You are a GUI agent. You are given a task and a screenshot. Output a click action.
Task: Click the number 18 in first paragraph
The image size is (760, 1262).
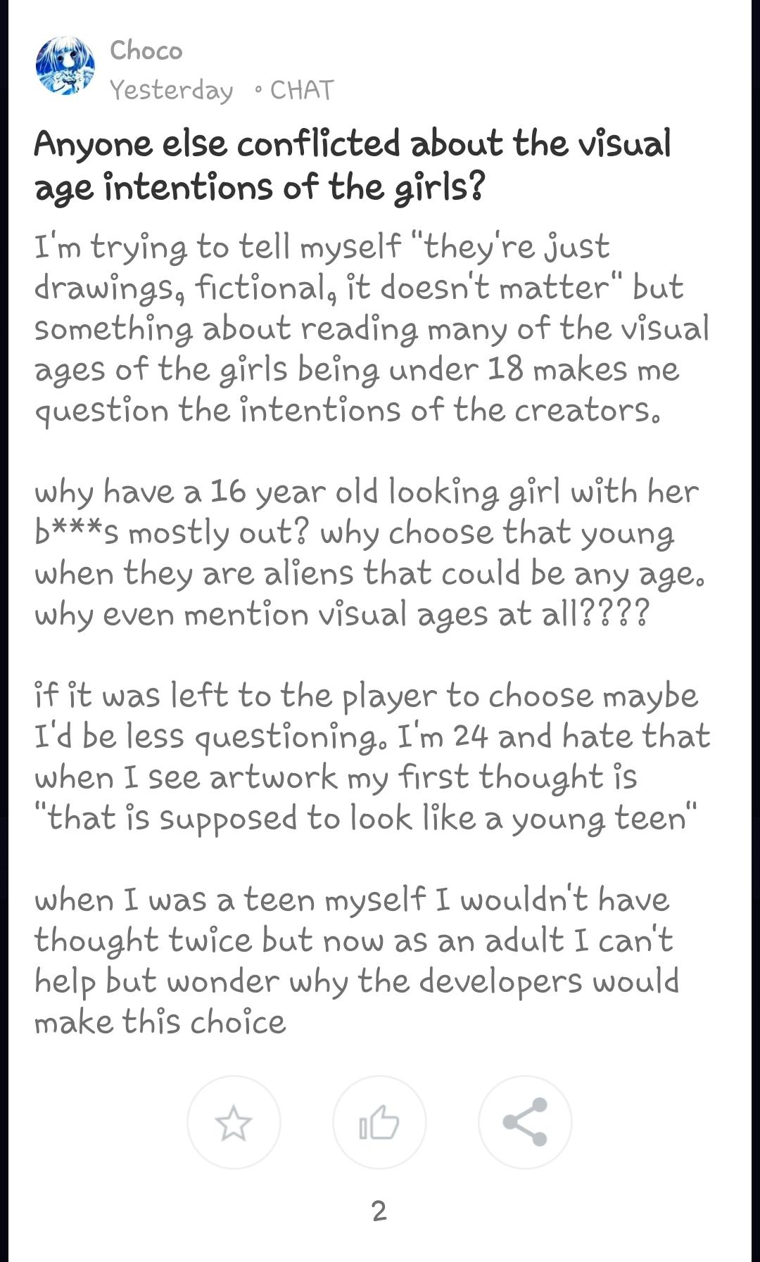pyautogui.click(x=505, y=369)
